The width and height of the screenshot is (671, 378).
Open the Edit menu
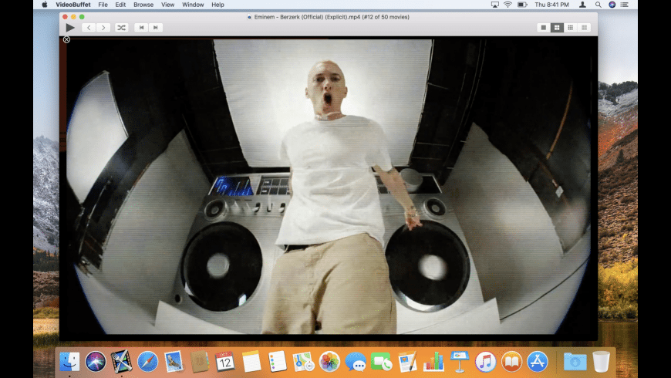[x=120, y=5]
